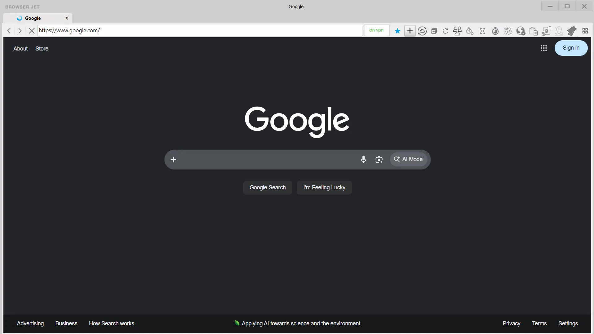594x334 pixels.
Task: Open the people profiles toolbar icon
Action: [x=457, y=31]
